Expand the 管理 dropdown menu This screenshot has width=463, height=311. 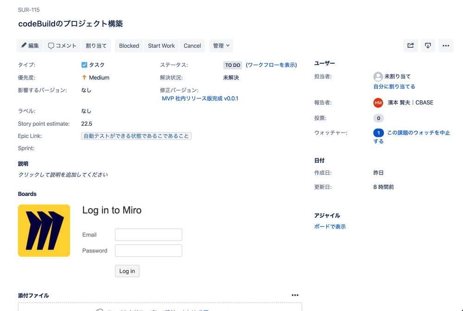point(221,46)
